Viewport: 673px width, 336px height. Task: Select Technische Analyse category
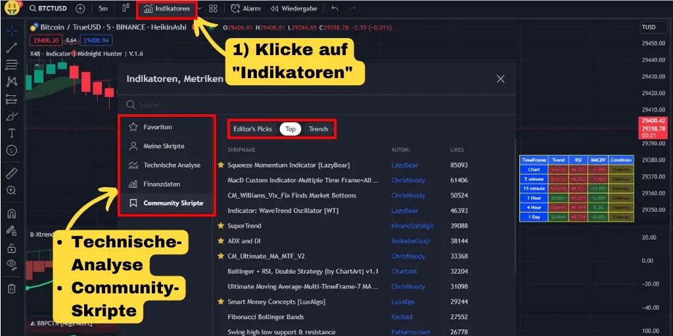pyautogui.click(x=166, y=165)
